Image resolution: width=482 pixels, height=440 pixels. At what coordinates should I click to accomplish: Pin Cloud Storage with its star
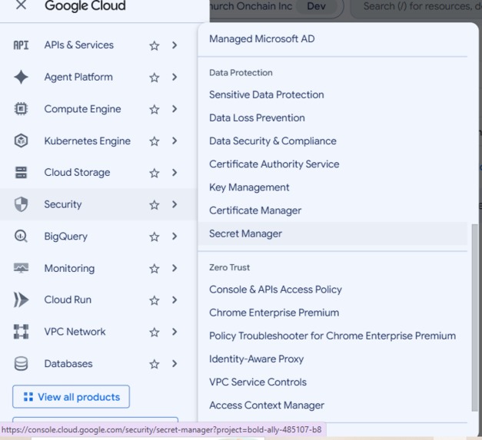[x=155, y=173]
